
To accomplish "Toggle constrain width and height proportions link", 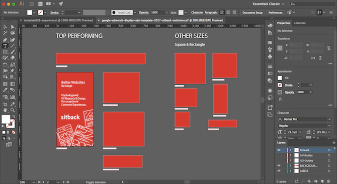I will [x=328, y=48].
